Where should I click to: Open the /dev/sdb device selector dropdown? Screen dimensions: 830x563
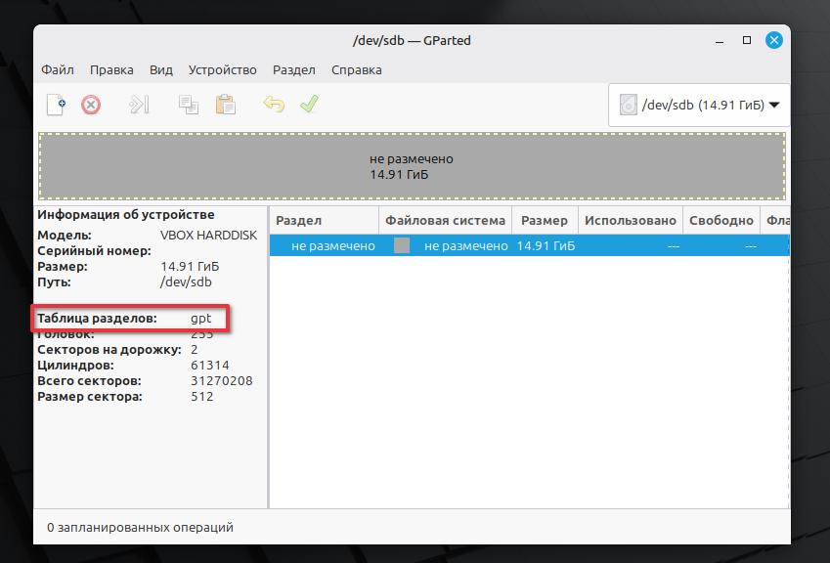pos(699,105)
